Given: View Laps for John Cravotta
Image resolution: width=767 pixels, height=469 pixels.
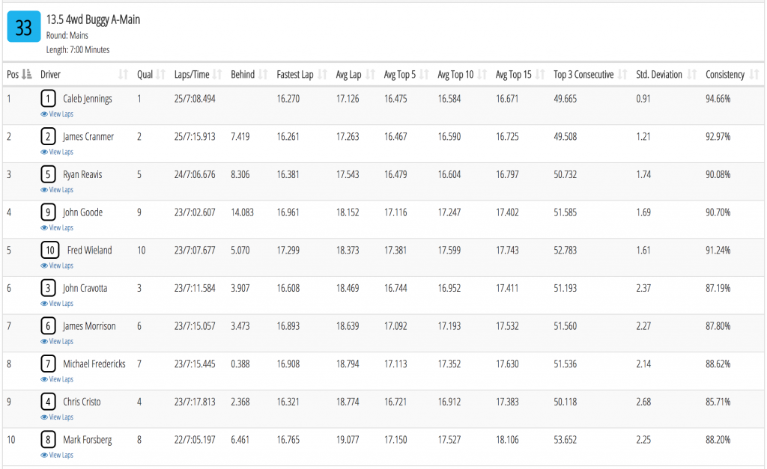Looking at the screenshot, I should point(57,304).
